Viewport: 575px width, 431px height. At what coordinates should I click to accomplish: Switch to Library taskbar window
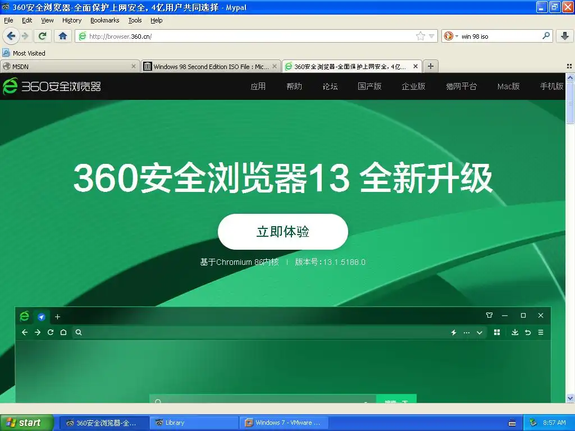click(194, 423)
